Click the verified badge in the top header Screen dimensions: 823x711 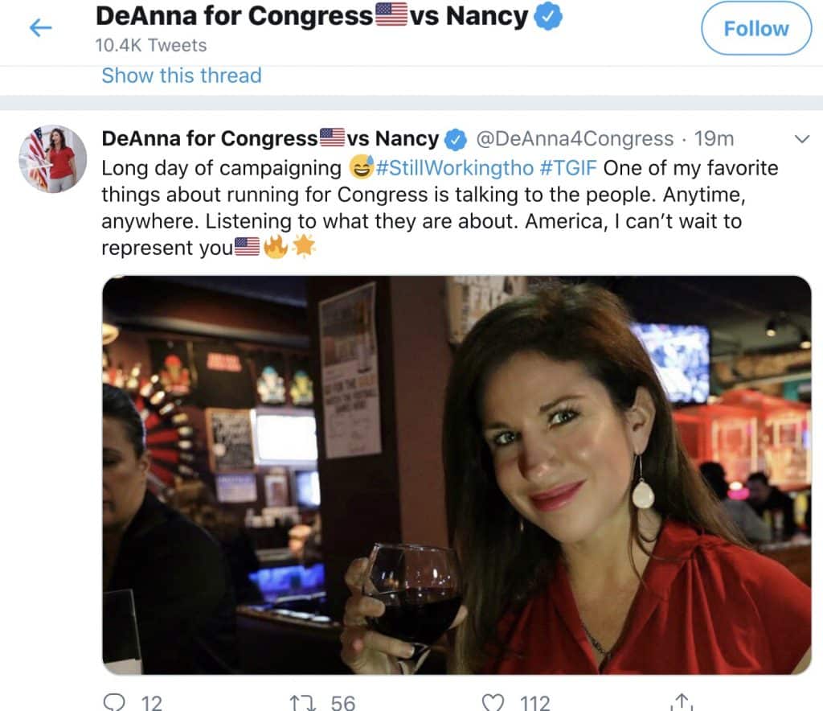[547, 16]
